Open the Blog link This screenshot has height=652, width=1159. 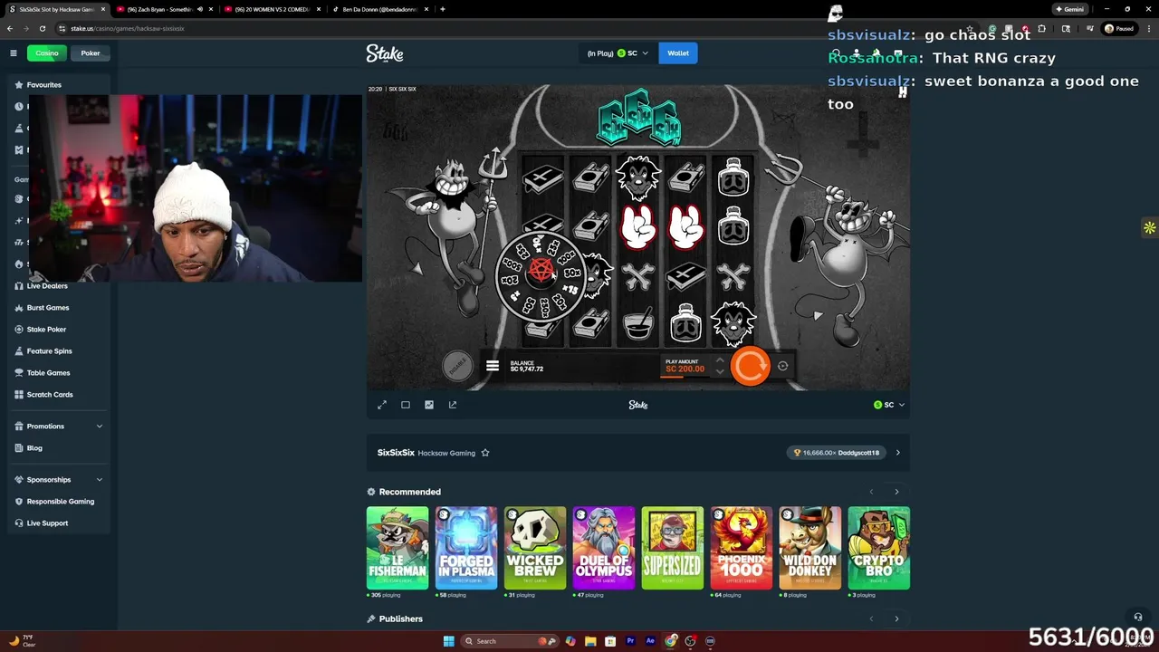[34, 448]
